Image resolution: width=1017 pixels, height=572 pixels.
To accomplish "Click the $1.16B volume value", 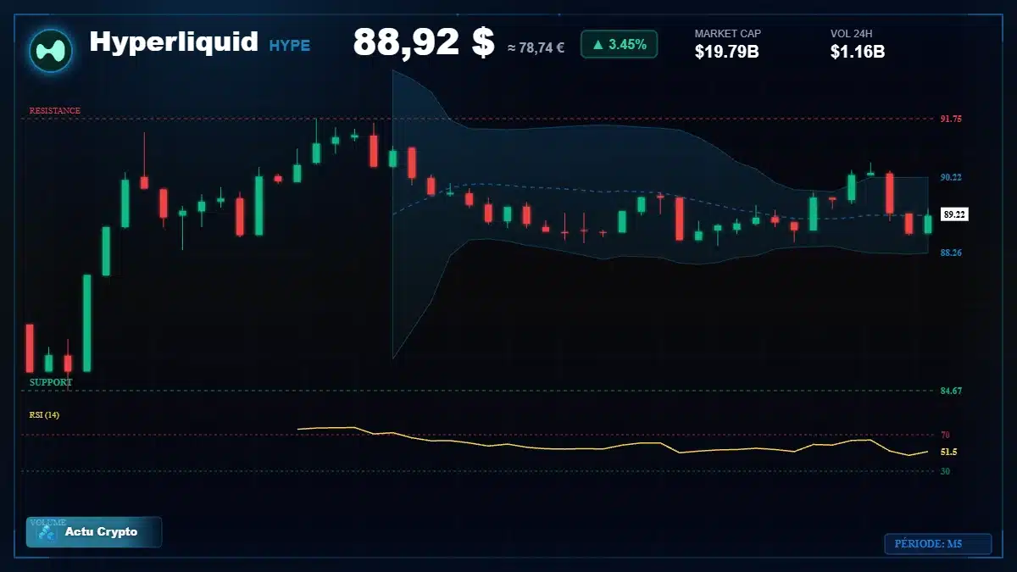I will point(858,52).
